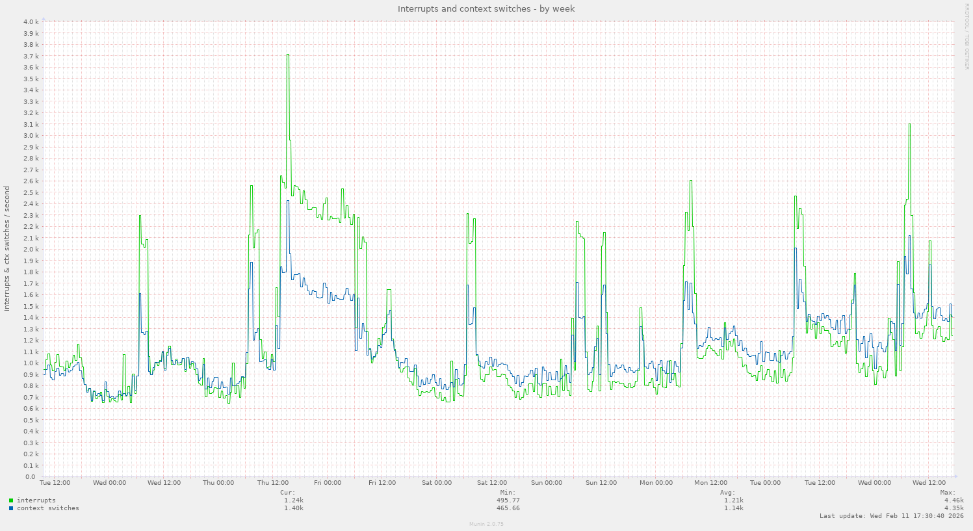Click the blue context switches legend swatch
The width and height of the screenshot is (973, 531).
click(x=11, y=508)
